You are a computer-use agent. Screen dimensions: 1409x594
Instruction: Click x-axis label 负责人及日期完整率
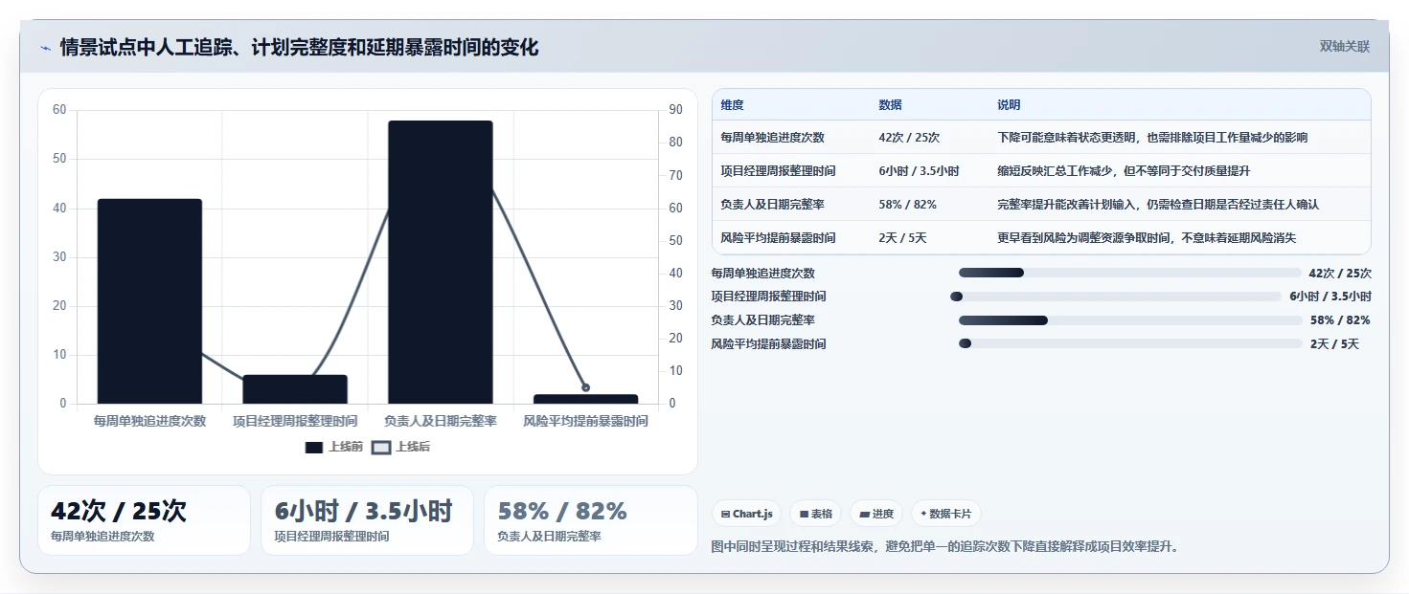tap(441, 421)
